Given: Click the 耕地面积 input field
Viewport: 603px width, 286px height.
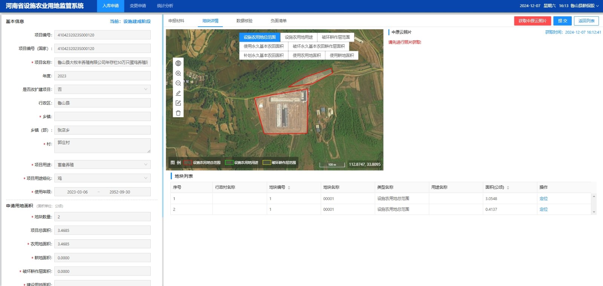Looking at the screenshot, I should point(103,258).
